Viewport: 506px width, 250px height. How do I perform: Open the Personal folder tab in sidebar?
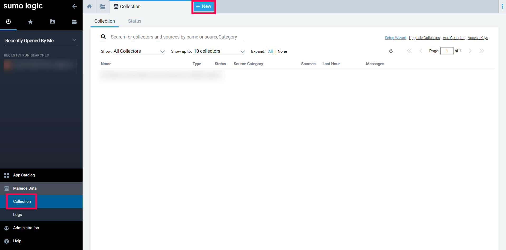[x=52, y=22]
